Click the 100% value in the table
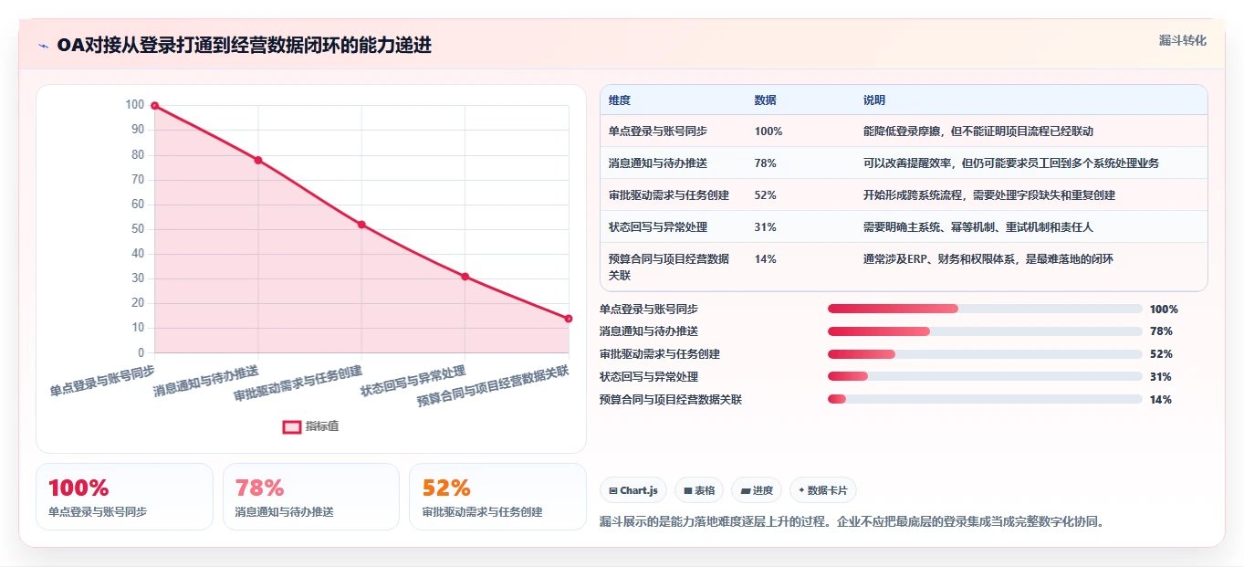This screenshot has width=1244, height=567. pos(768,131)
